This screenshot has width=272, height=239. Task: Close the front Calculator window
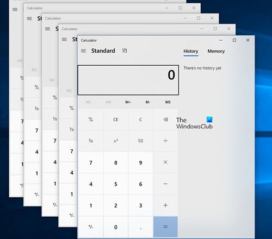(248, 40)
